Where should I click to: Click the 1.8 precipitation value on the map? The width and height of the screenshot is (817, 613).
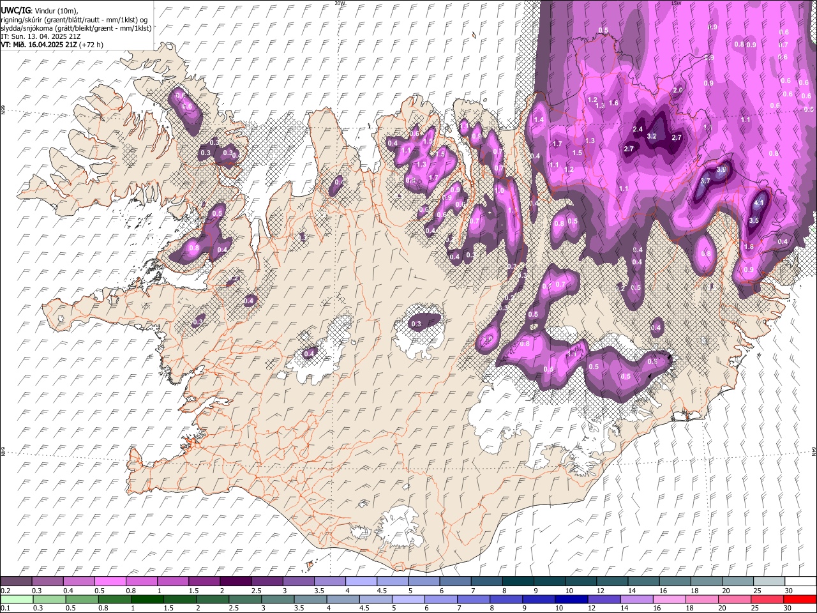749,247
